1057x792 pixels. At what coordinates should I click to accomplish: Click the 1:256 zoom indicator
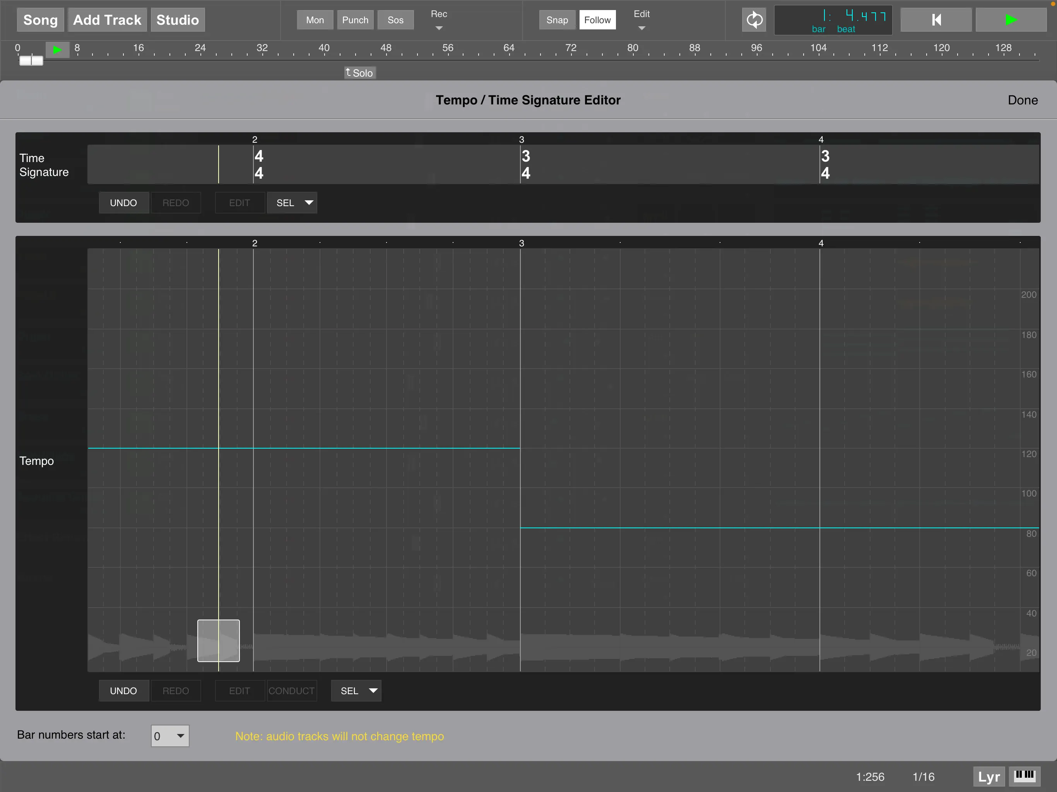(x=871, y=776)
